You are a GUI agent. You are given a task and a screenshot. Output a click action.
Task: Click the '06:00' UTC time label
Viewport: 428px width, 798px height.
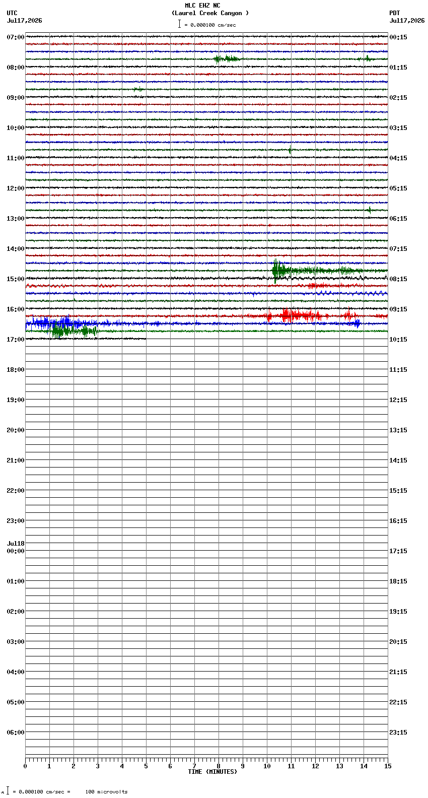click(16, 733)
